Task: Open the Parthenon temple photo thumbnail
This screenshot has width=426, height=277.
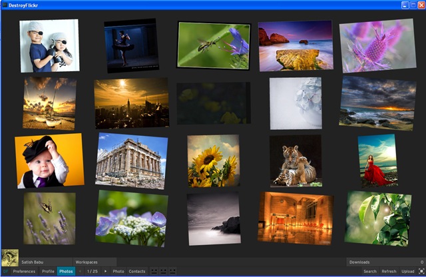Action: point(129,160)
